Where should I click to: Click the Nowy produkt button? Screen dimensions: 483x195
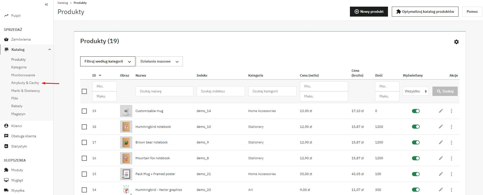click(369, 12)
